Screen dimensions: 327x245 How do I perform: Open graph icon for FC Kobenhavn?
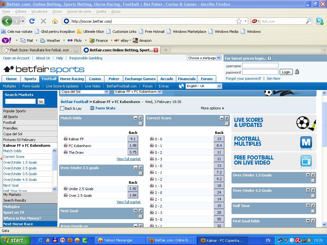[65, 145]
